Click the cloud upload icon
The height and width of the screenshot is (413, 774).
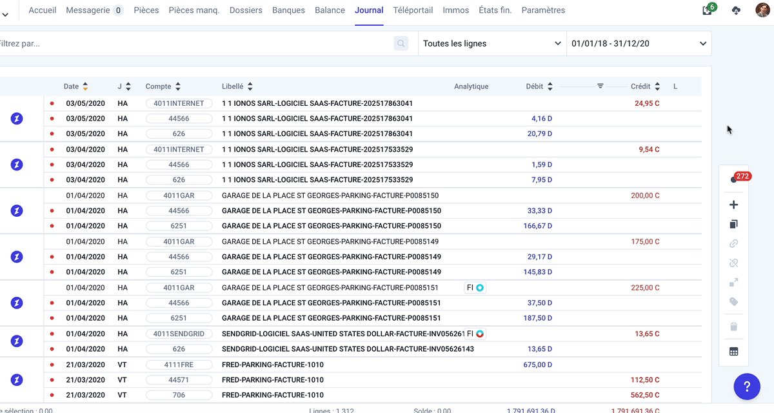[737, 10]
